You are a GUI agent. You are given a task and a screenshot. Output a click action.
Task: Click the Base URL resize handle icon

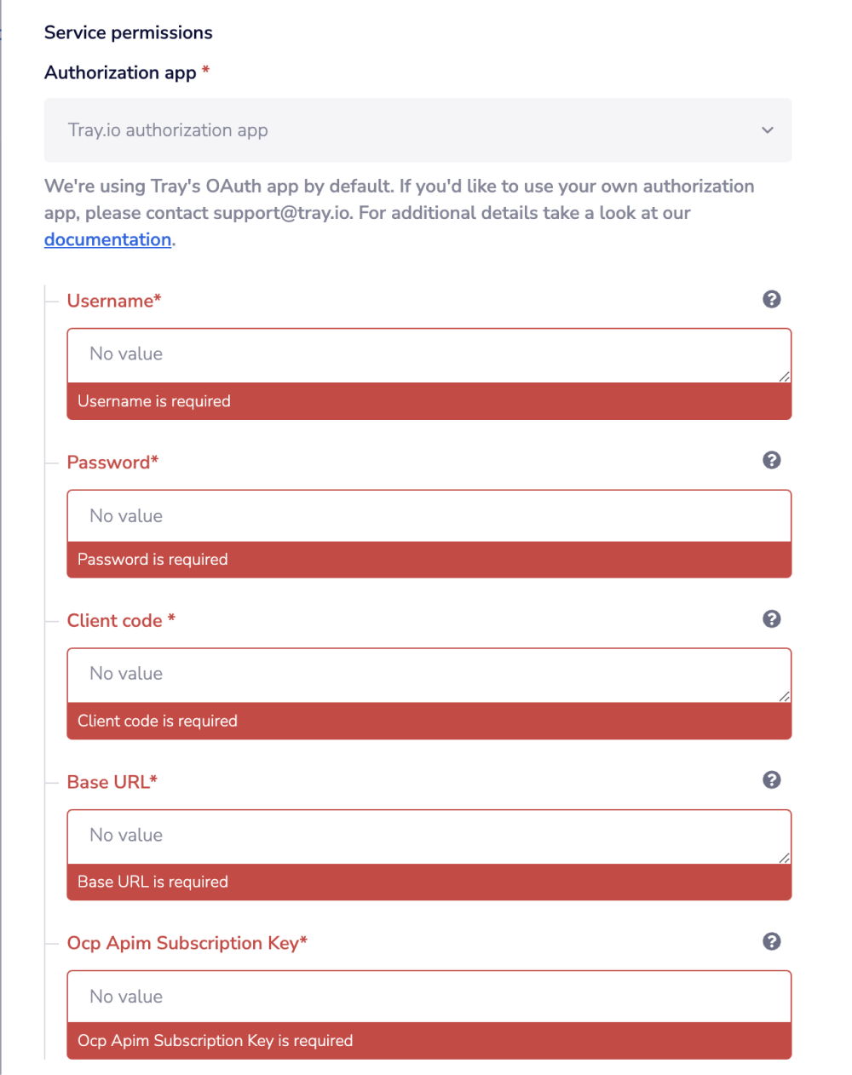tap(785, 857)
